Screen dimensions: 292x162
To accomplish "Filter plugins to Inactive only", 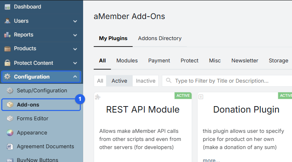I will (x=146, y=81).
